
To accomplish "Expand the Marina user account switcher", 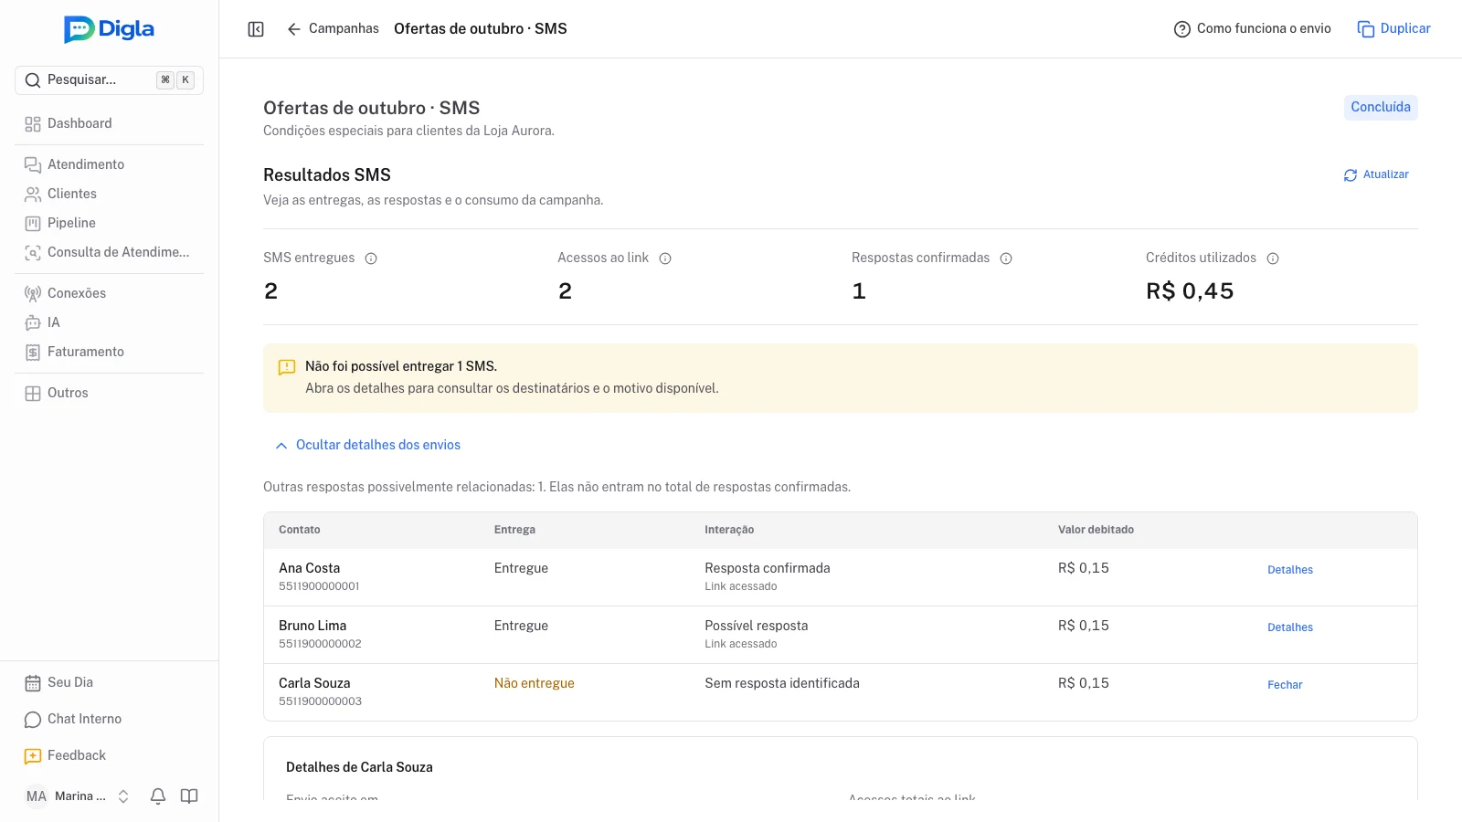I will [78, 796].
